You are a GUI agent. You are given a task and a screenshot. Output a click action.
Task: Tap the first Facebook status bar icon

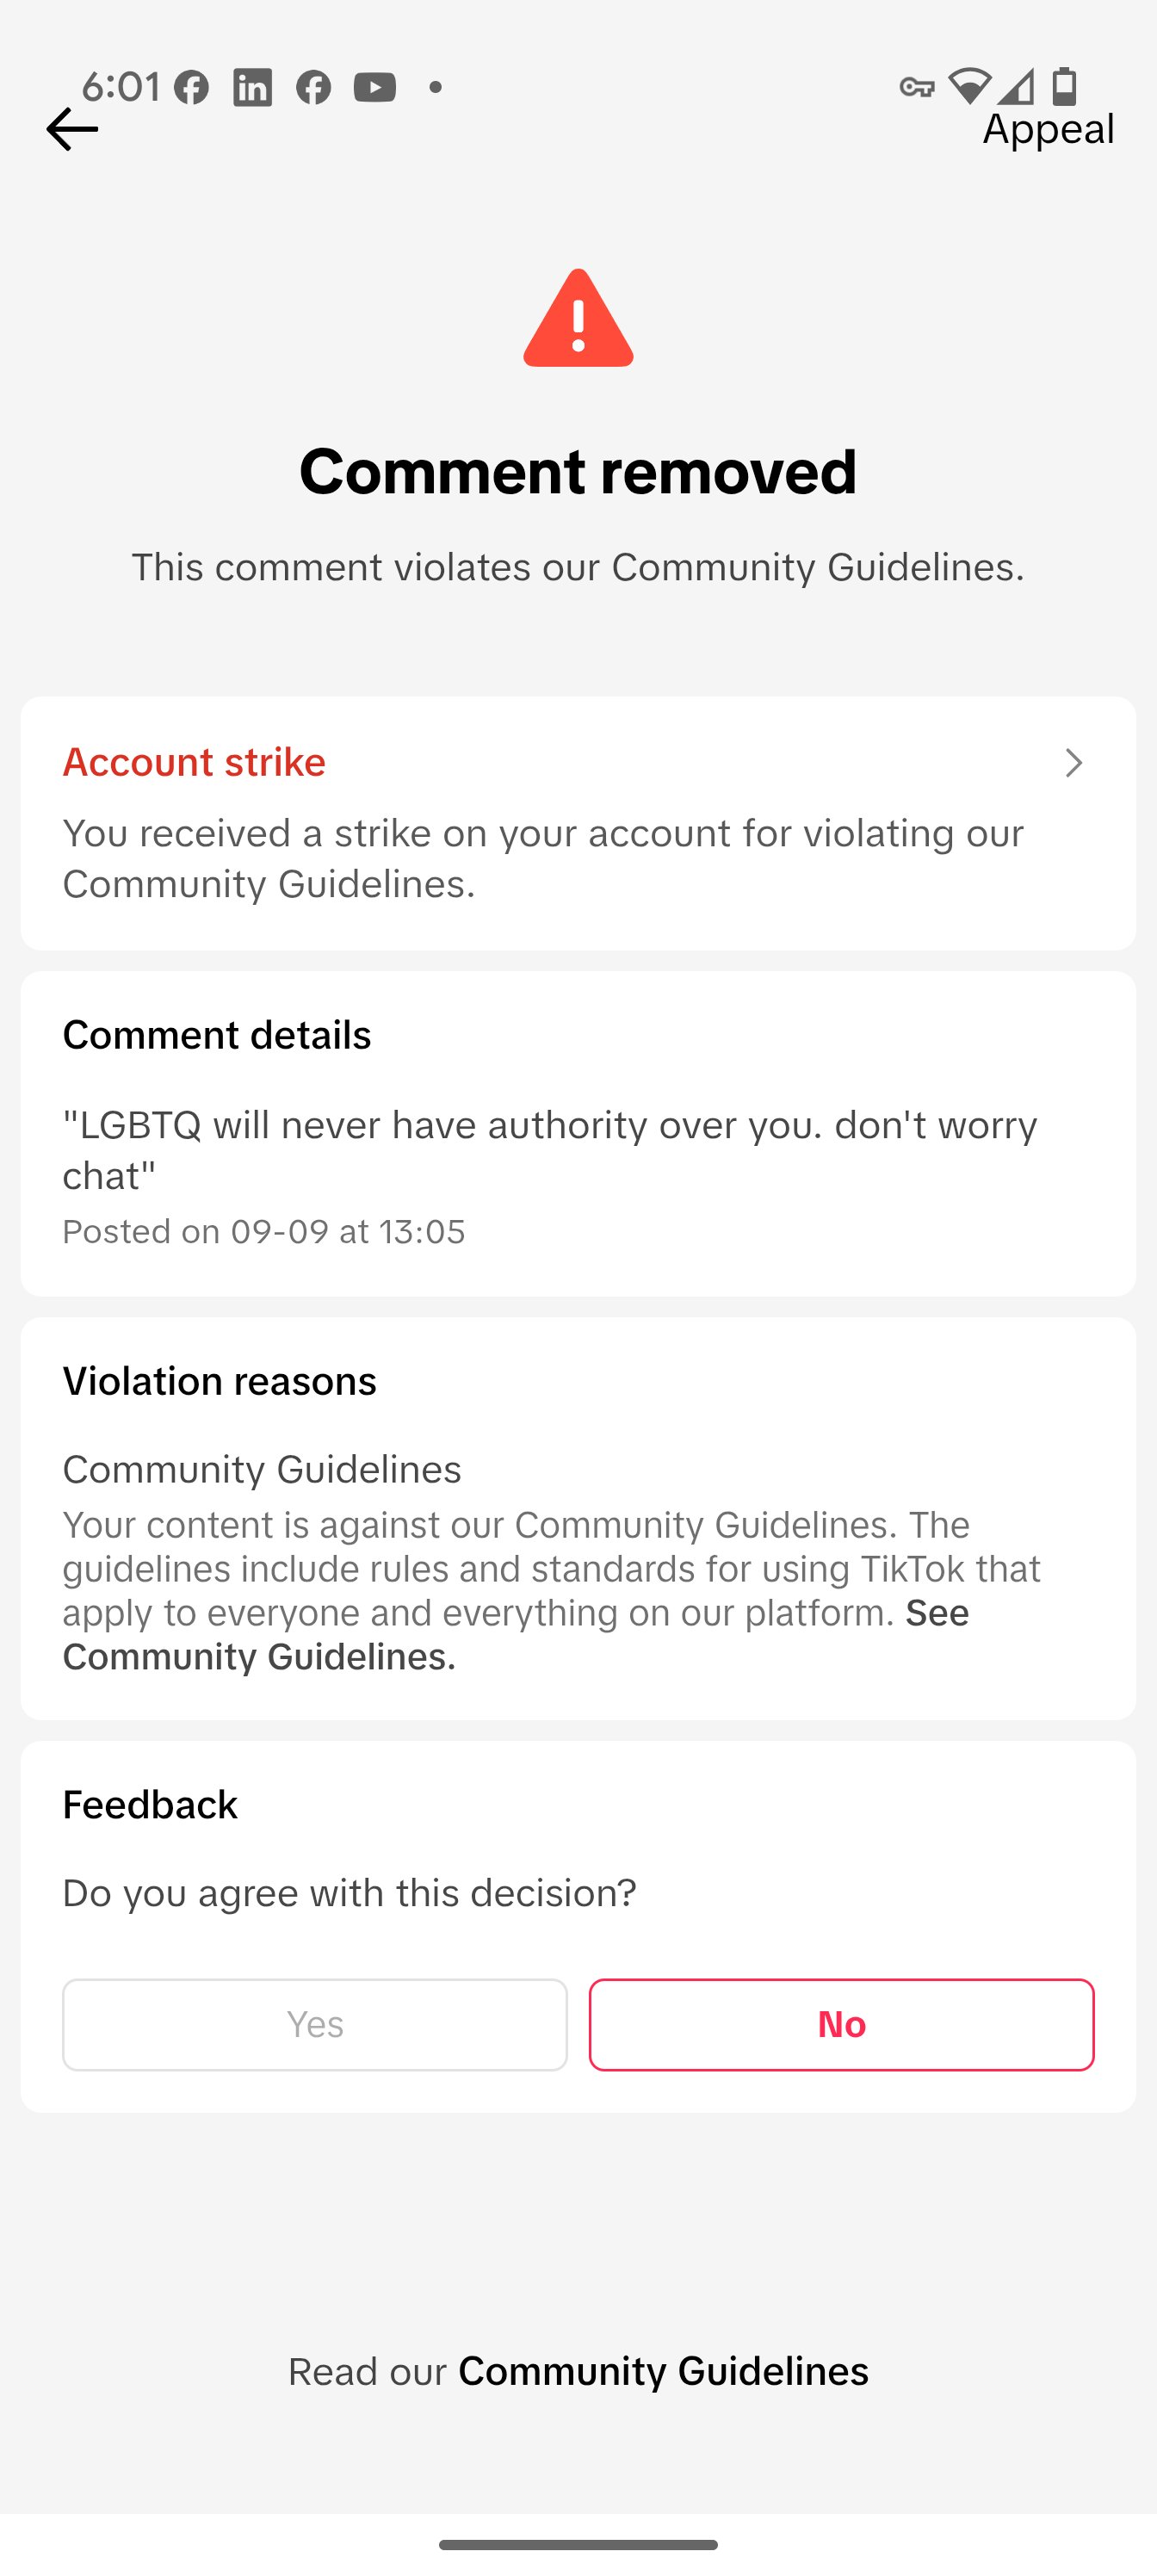coord(191,88)
